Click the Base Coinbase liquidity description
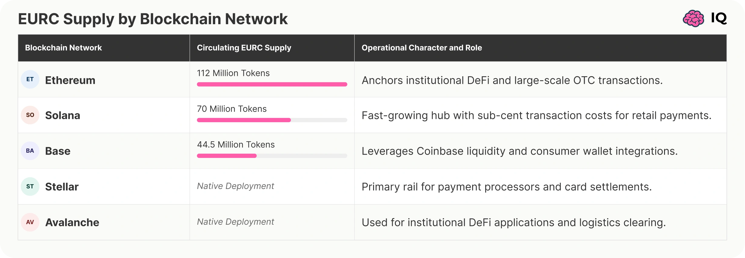Viewport: 745px width, 258px height. [x=519, y=151]
